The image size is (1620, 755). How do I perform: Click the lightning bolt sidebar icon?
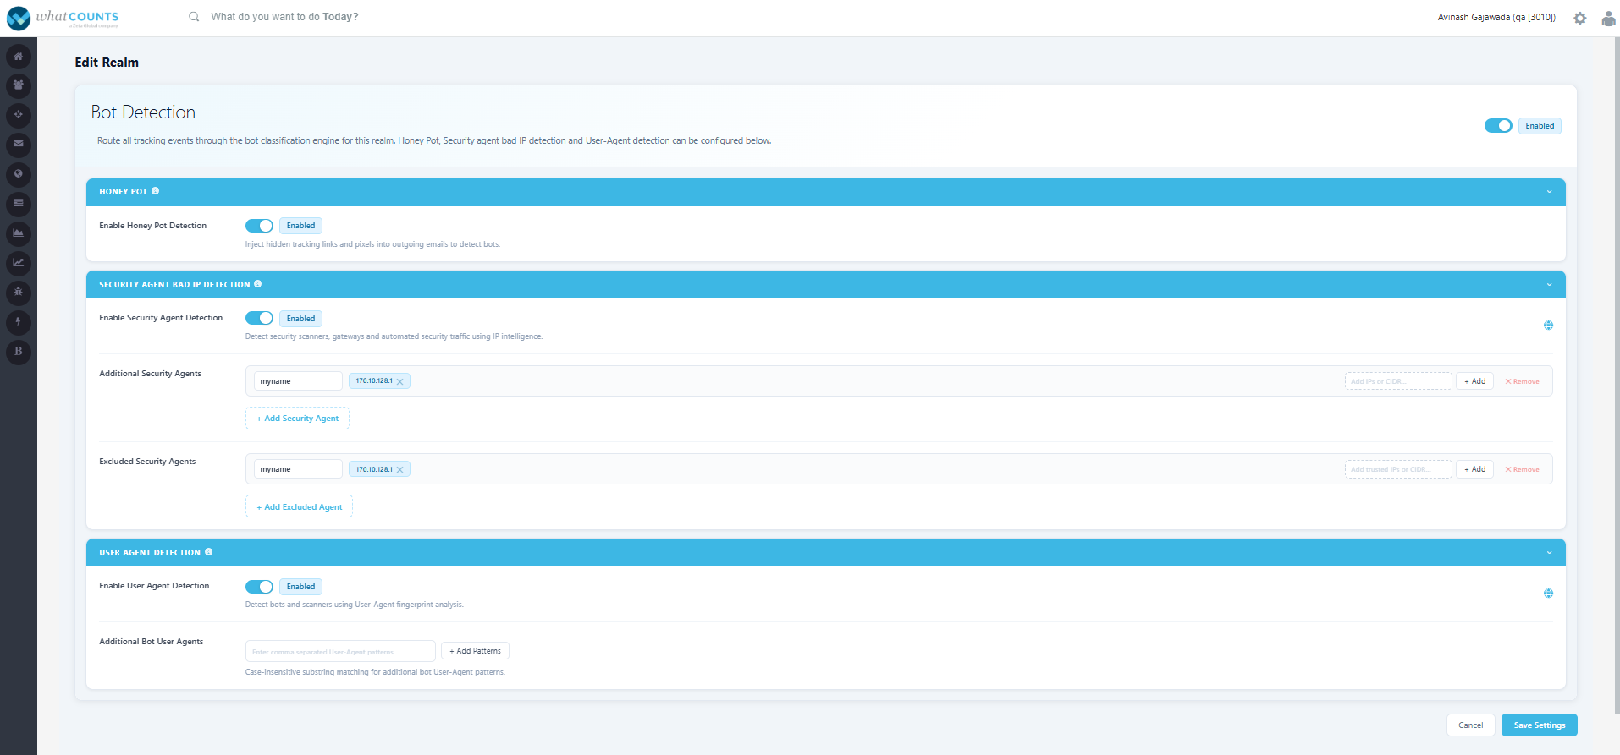[19, 322]
